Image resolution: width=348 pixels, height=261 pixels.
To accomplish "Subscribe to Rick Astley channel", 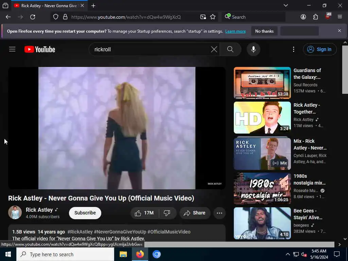I will [x=85, y=213].
